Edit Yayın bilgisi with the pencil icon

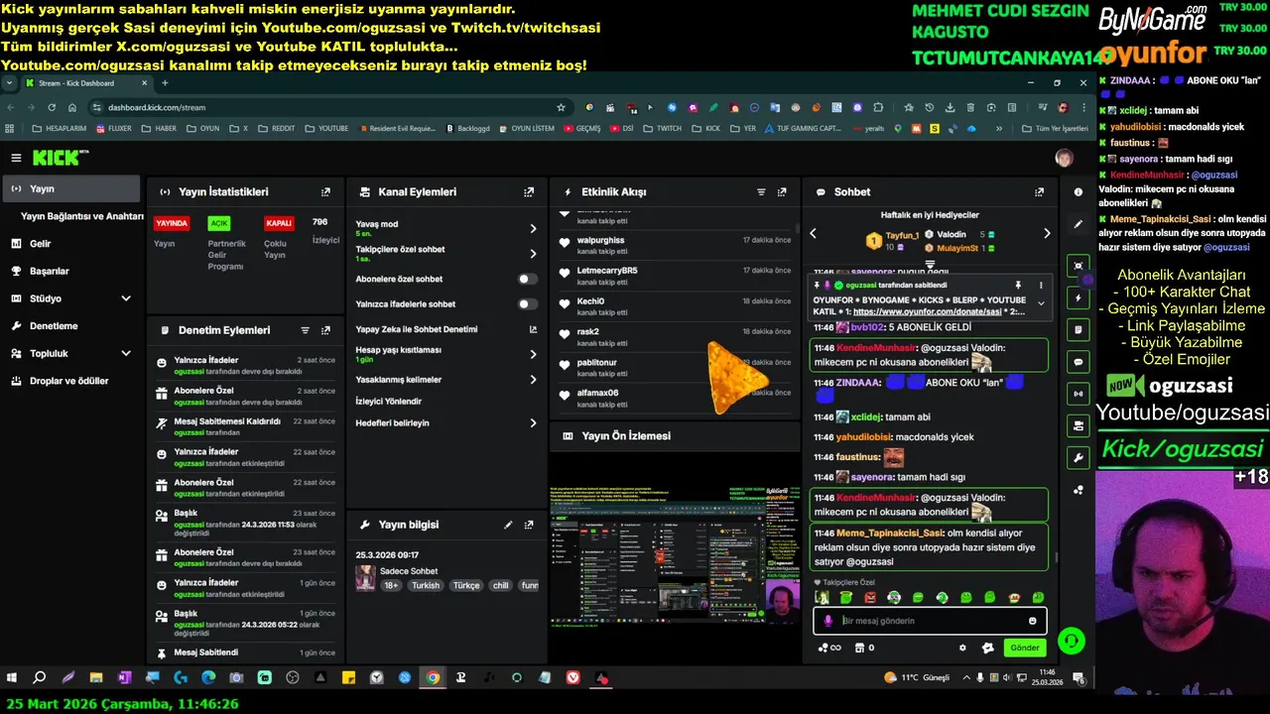pyautogui.click(x=508, y=525)
